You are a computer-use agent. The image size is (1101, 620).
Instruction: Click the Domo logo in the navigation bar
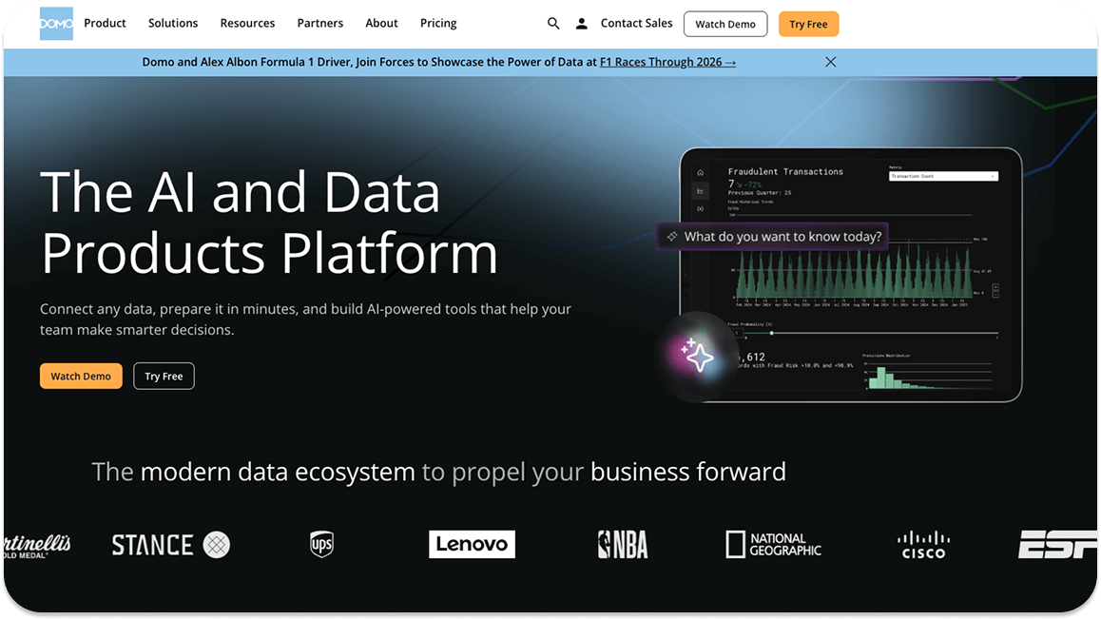tap(55, 23)
